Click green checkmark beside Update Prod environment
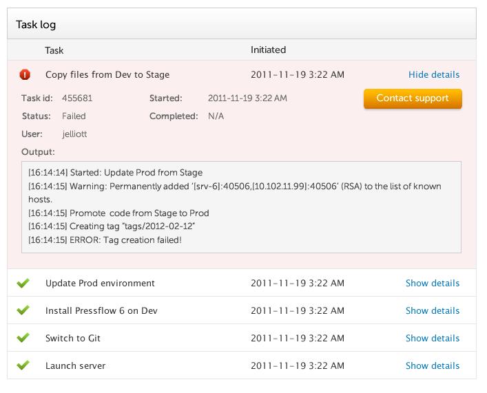487x393 pixels. point(23,283)
